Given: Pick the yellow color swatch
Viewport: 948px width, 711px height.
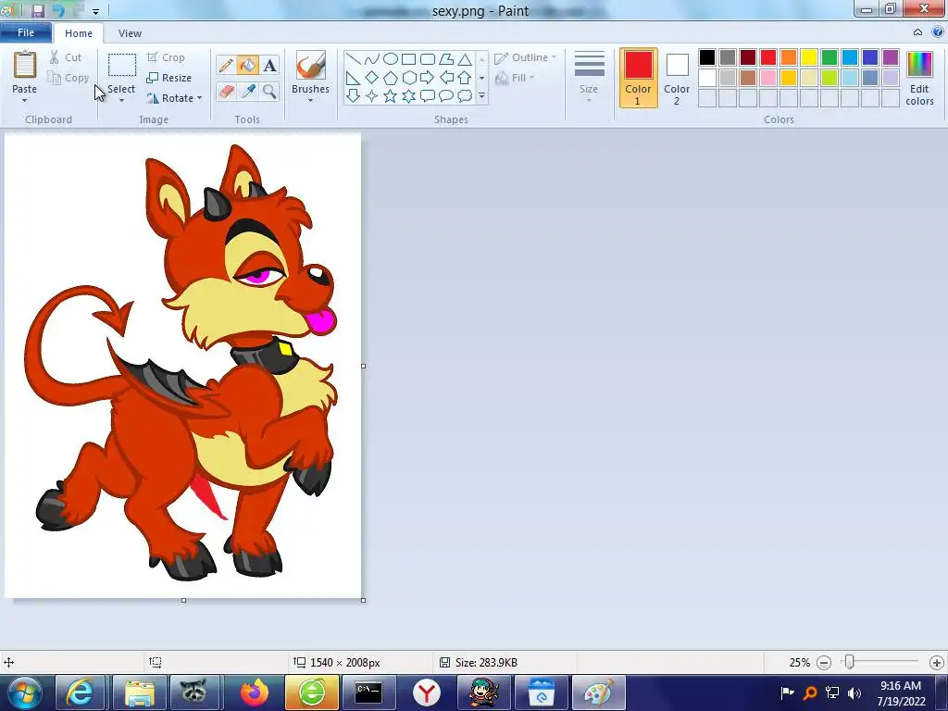Looking at the screenshot, I should click(809, 57).
